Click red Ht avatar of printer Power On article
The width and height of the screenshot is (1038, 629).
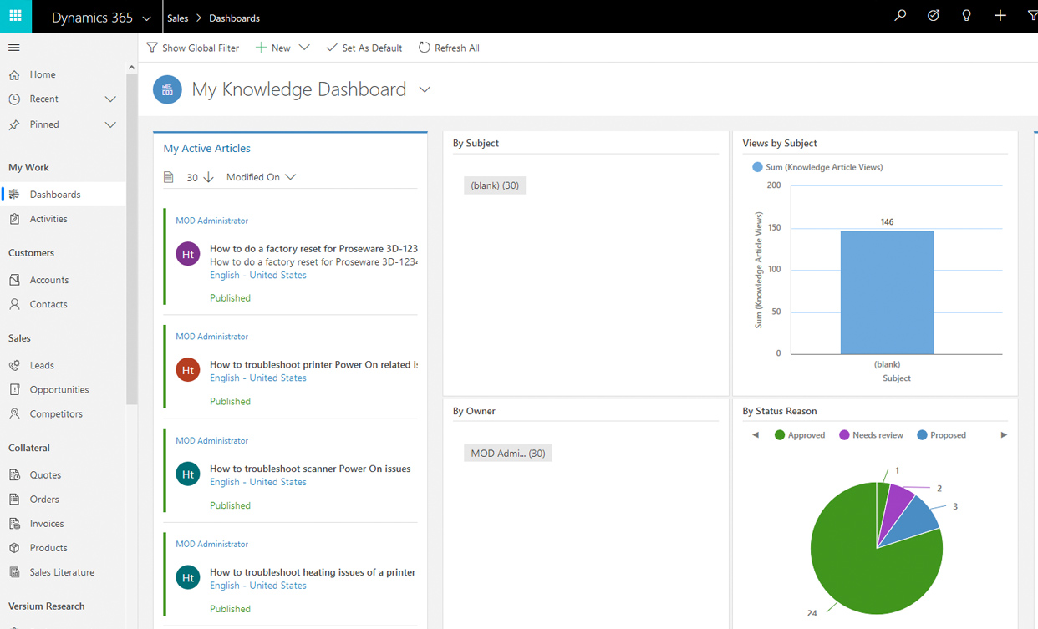pos(188,370)
